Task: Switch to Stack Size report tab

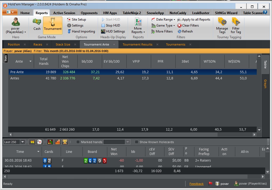Action: pos(63,44)
